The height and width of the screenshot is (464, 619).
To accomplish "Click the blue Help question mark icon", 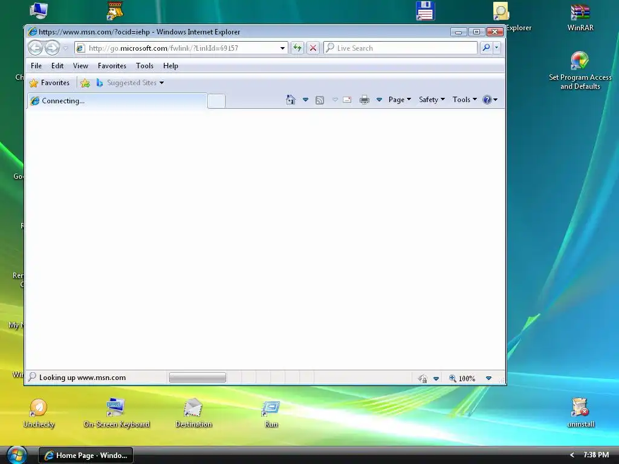I will coord(487,100).
